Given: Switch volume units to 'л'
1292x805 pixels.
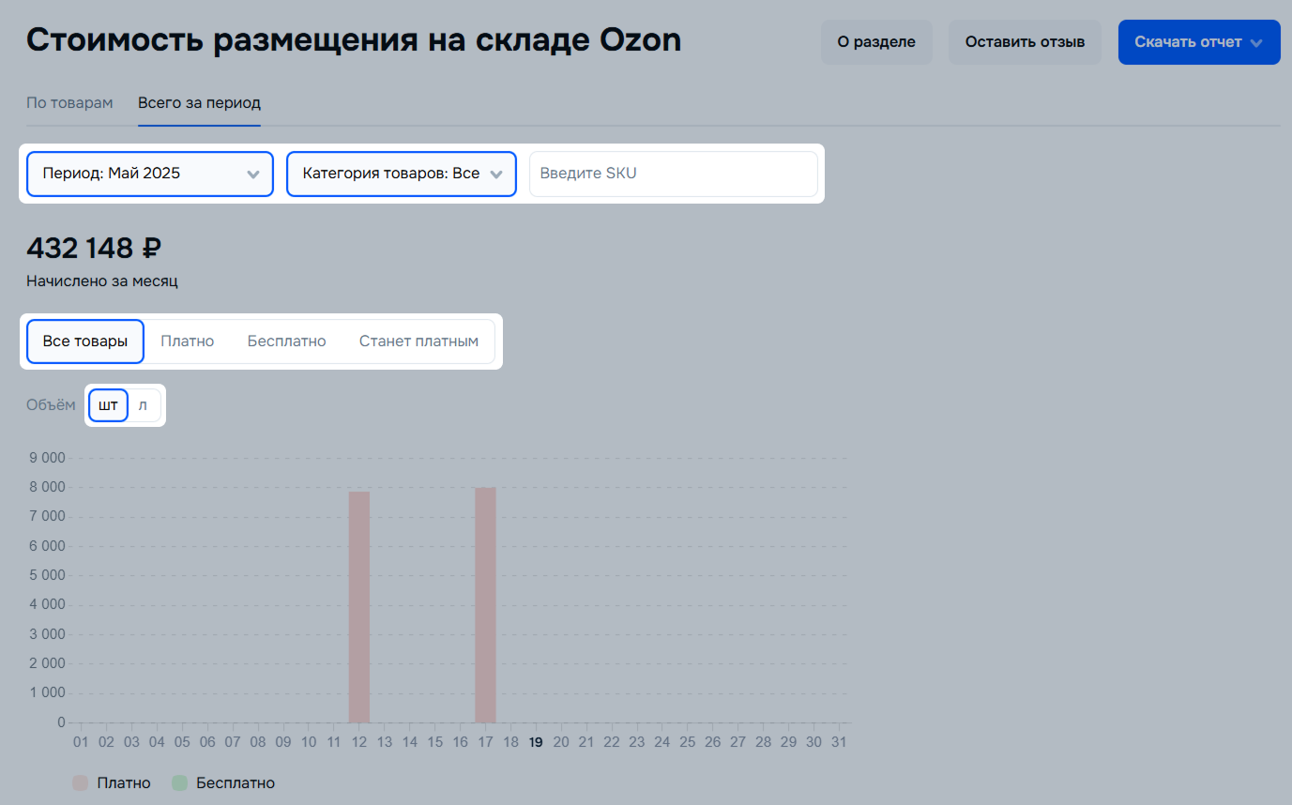Looking at the screenshot, I should 144,405.
